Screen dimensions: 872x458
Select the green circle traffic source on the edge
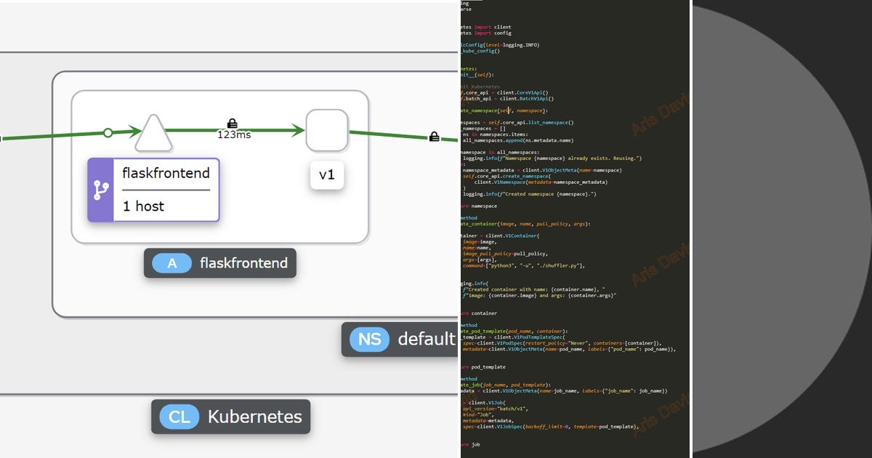tap(108, 132)
